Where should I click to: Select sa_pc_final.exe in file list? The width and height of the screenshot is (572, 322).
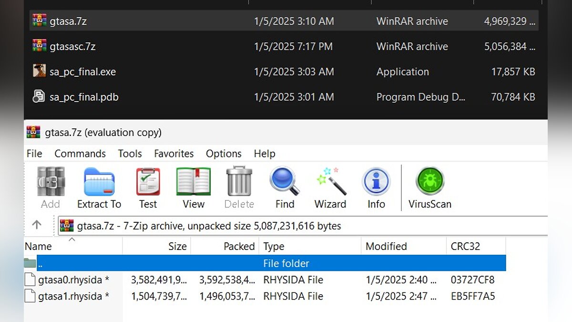82,72
